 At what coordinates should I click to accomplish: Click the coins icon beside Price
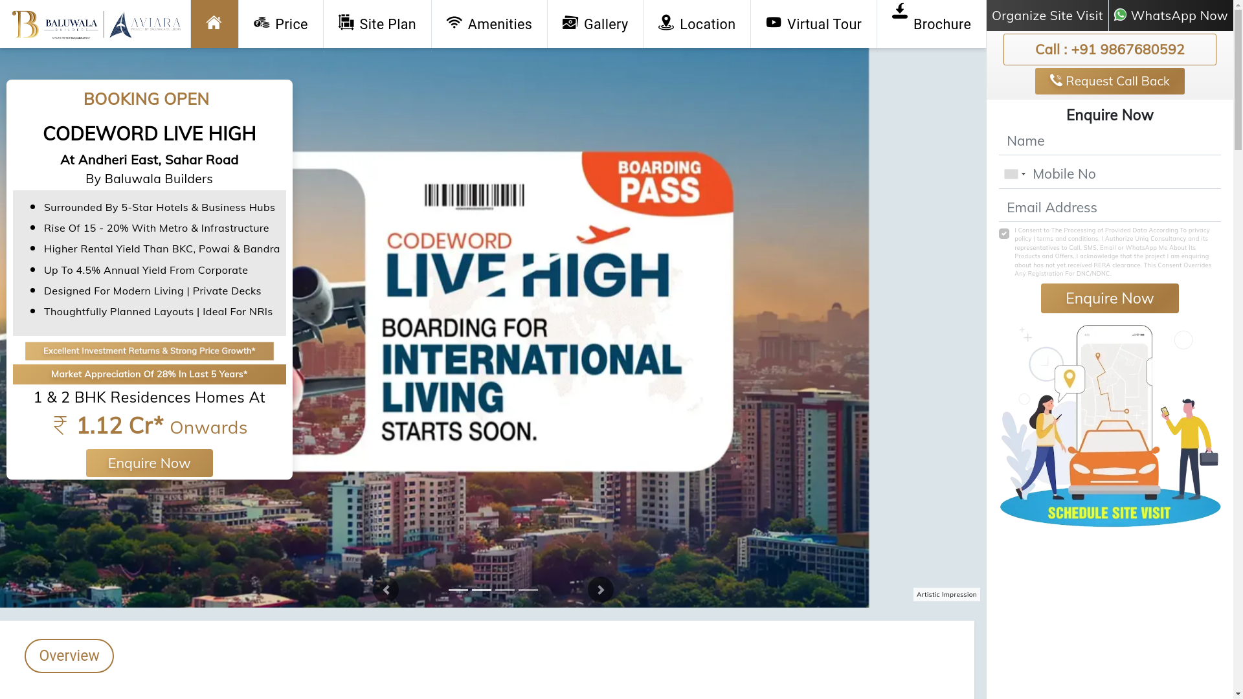(x=262, y=23)
